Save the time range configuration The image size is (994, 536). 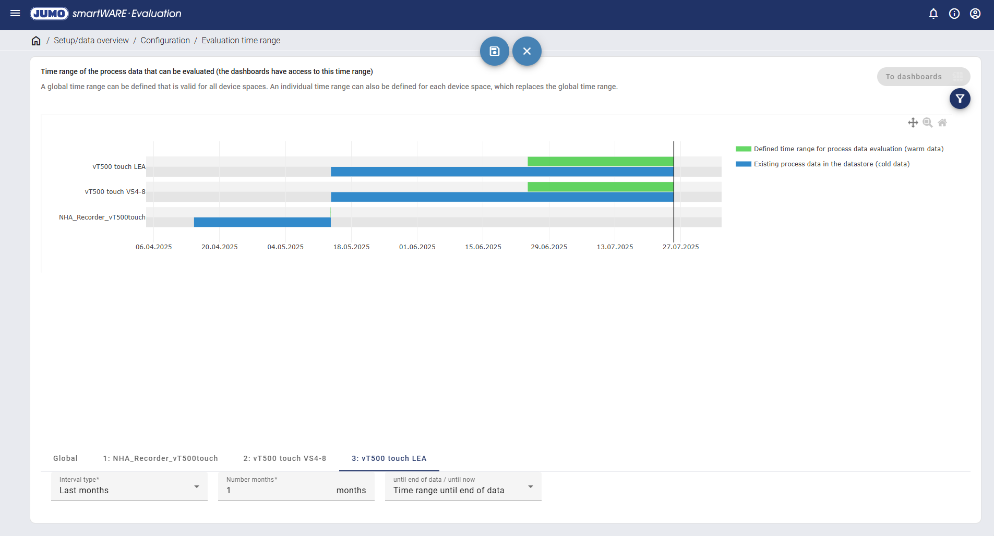(x=494, y=51)
